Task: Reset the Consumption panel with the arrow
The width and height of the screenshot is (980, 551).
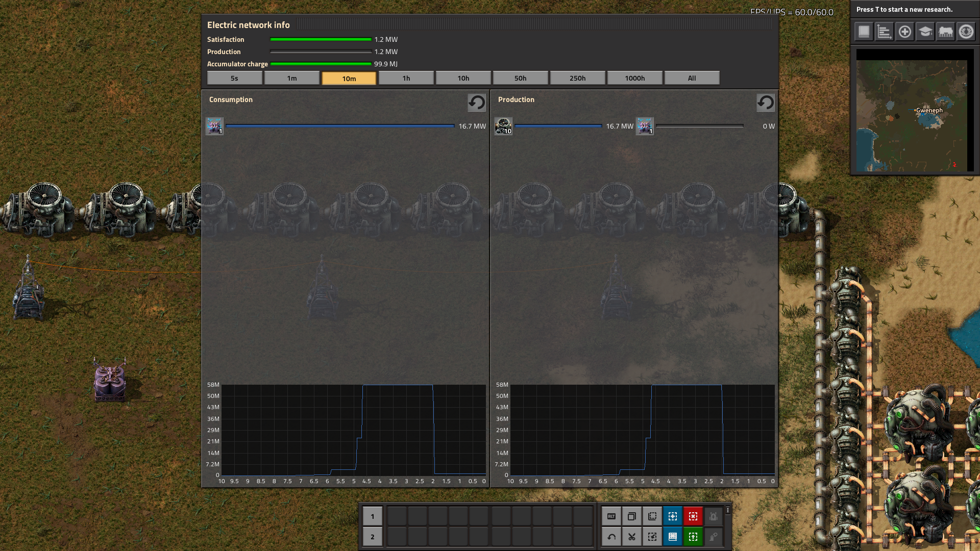Action: [x=477, y=103]
